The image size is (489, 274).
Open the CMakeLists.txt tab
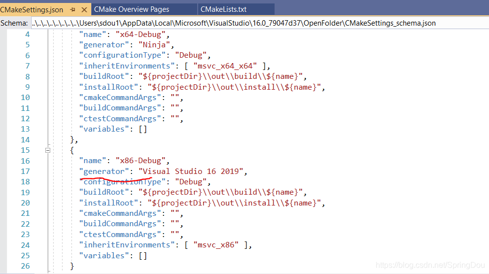223,9
